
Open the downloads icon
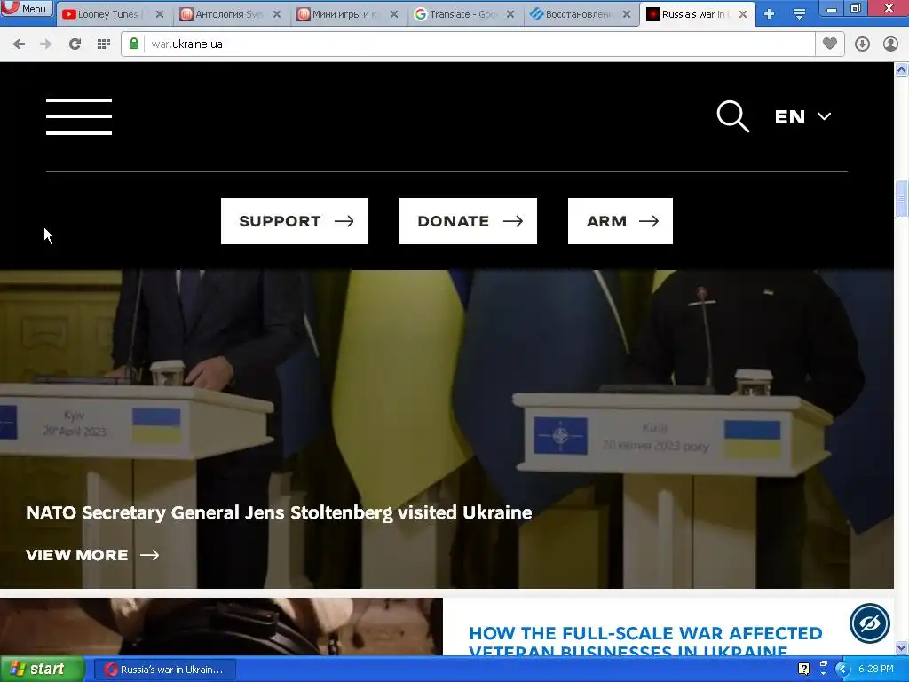pyautogui.click(x=862, y=44)
